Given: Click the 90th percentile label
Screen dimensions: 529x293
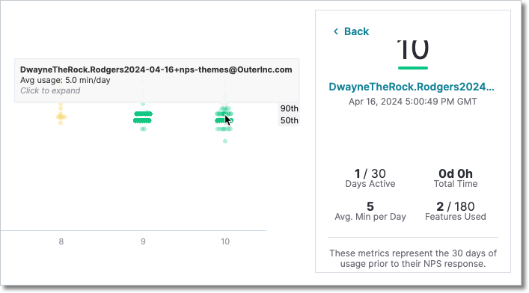Looking at the screenshot, I should [x=289, y=108].
